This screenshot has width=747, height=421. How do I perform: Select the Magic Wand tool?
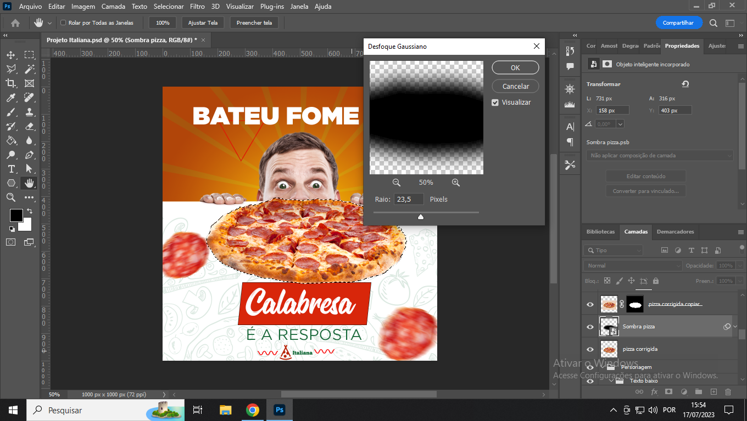click(29, 69)
